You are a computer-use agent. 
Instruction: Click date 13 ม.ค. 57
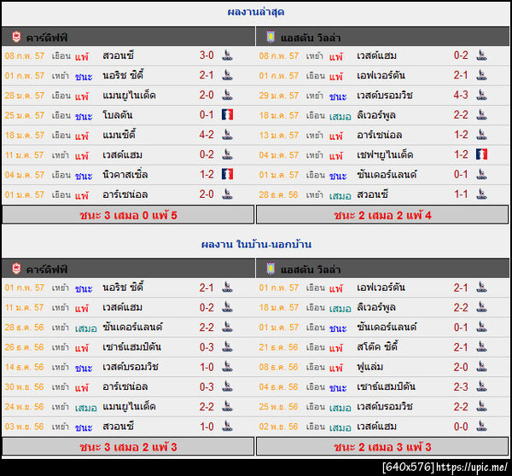(278, 135)
